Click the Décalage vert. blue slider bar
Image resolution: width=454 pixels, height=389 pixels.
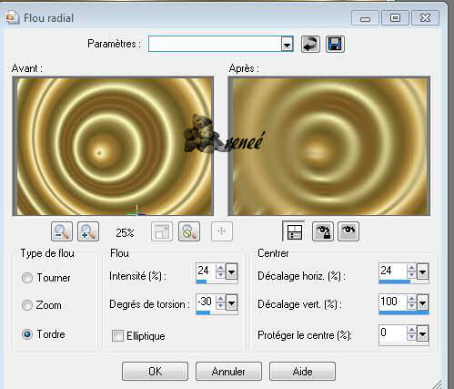404,312
